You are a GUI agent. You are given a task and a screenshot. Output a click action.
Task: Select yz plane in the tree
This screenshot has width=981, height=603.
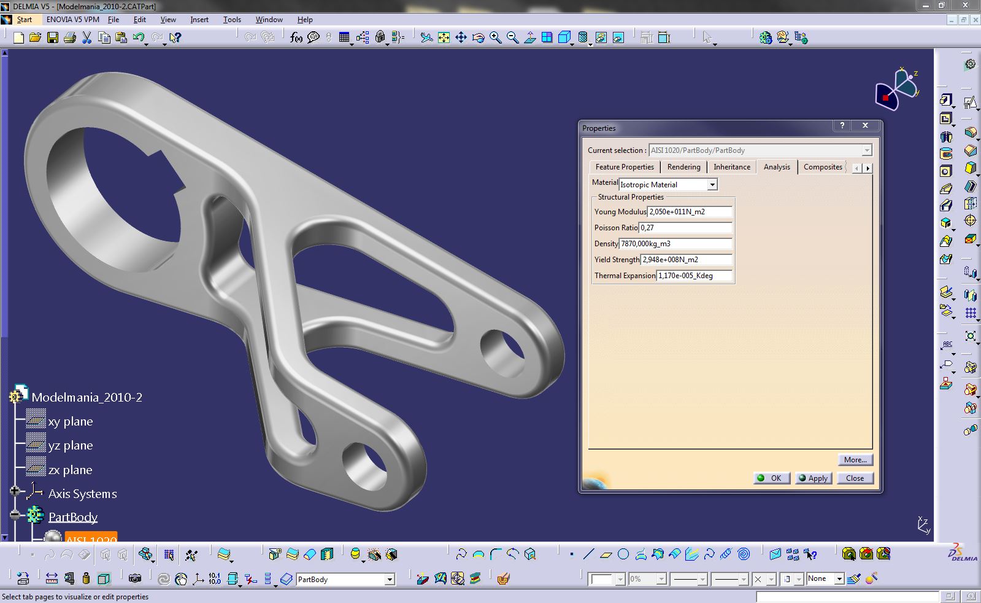click(71, 446)
